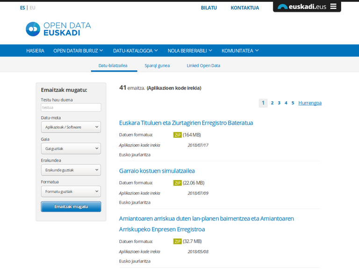Open the KONTAKTUA contact link
359x269 pixels.
(245, 8)
